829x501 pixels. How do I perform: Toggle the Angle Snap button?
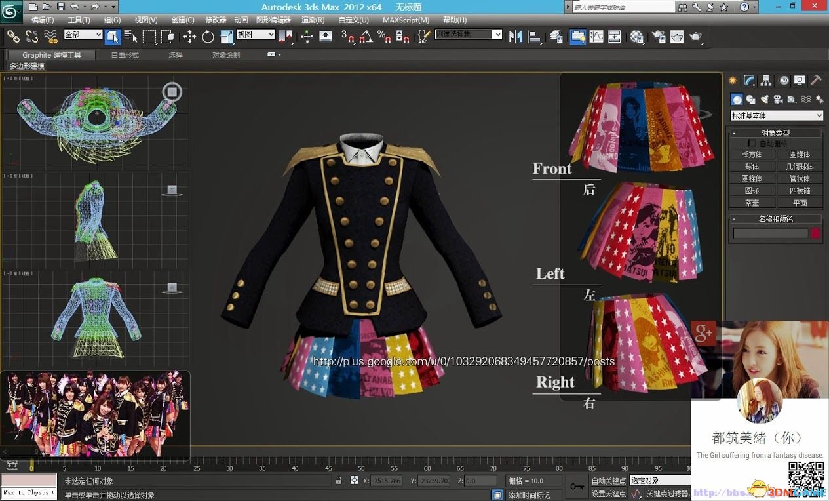click(366, 36)
